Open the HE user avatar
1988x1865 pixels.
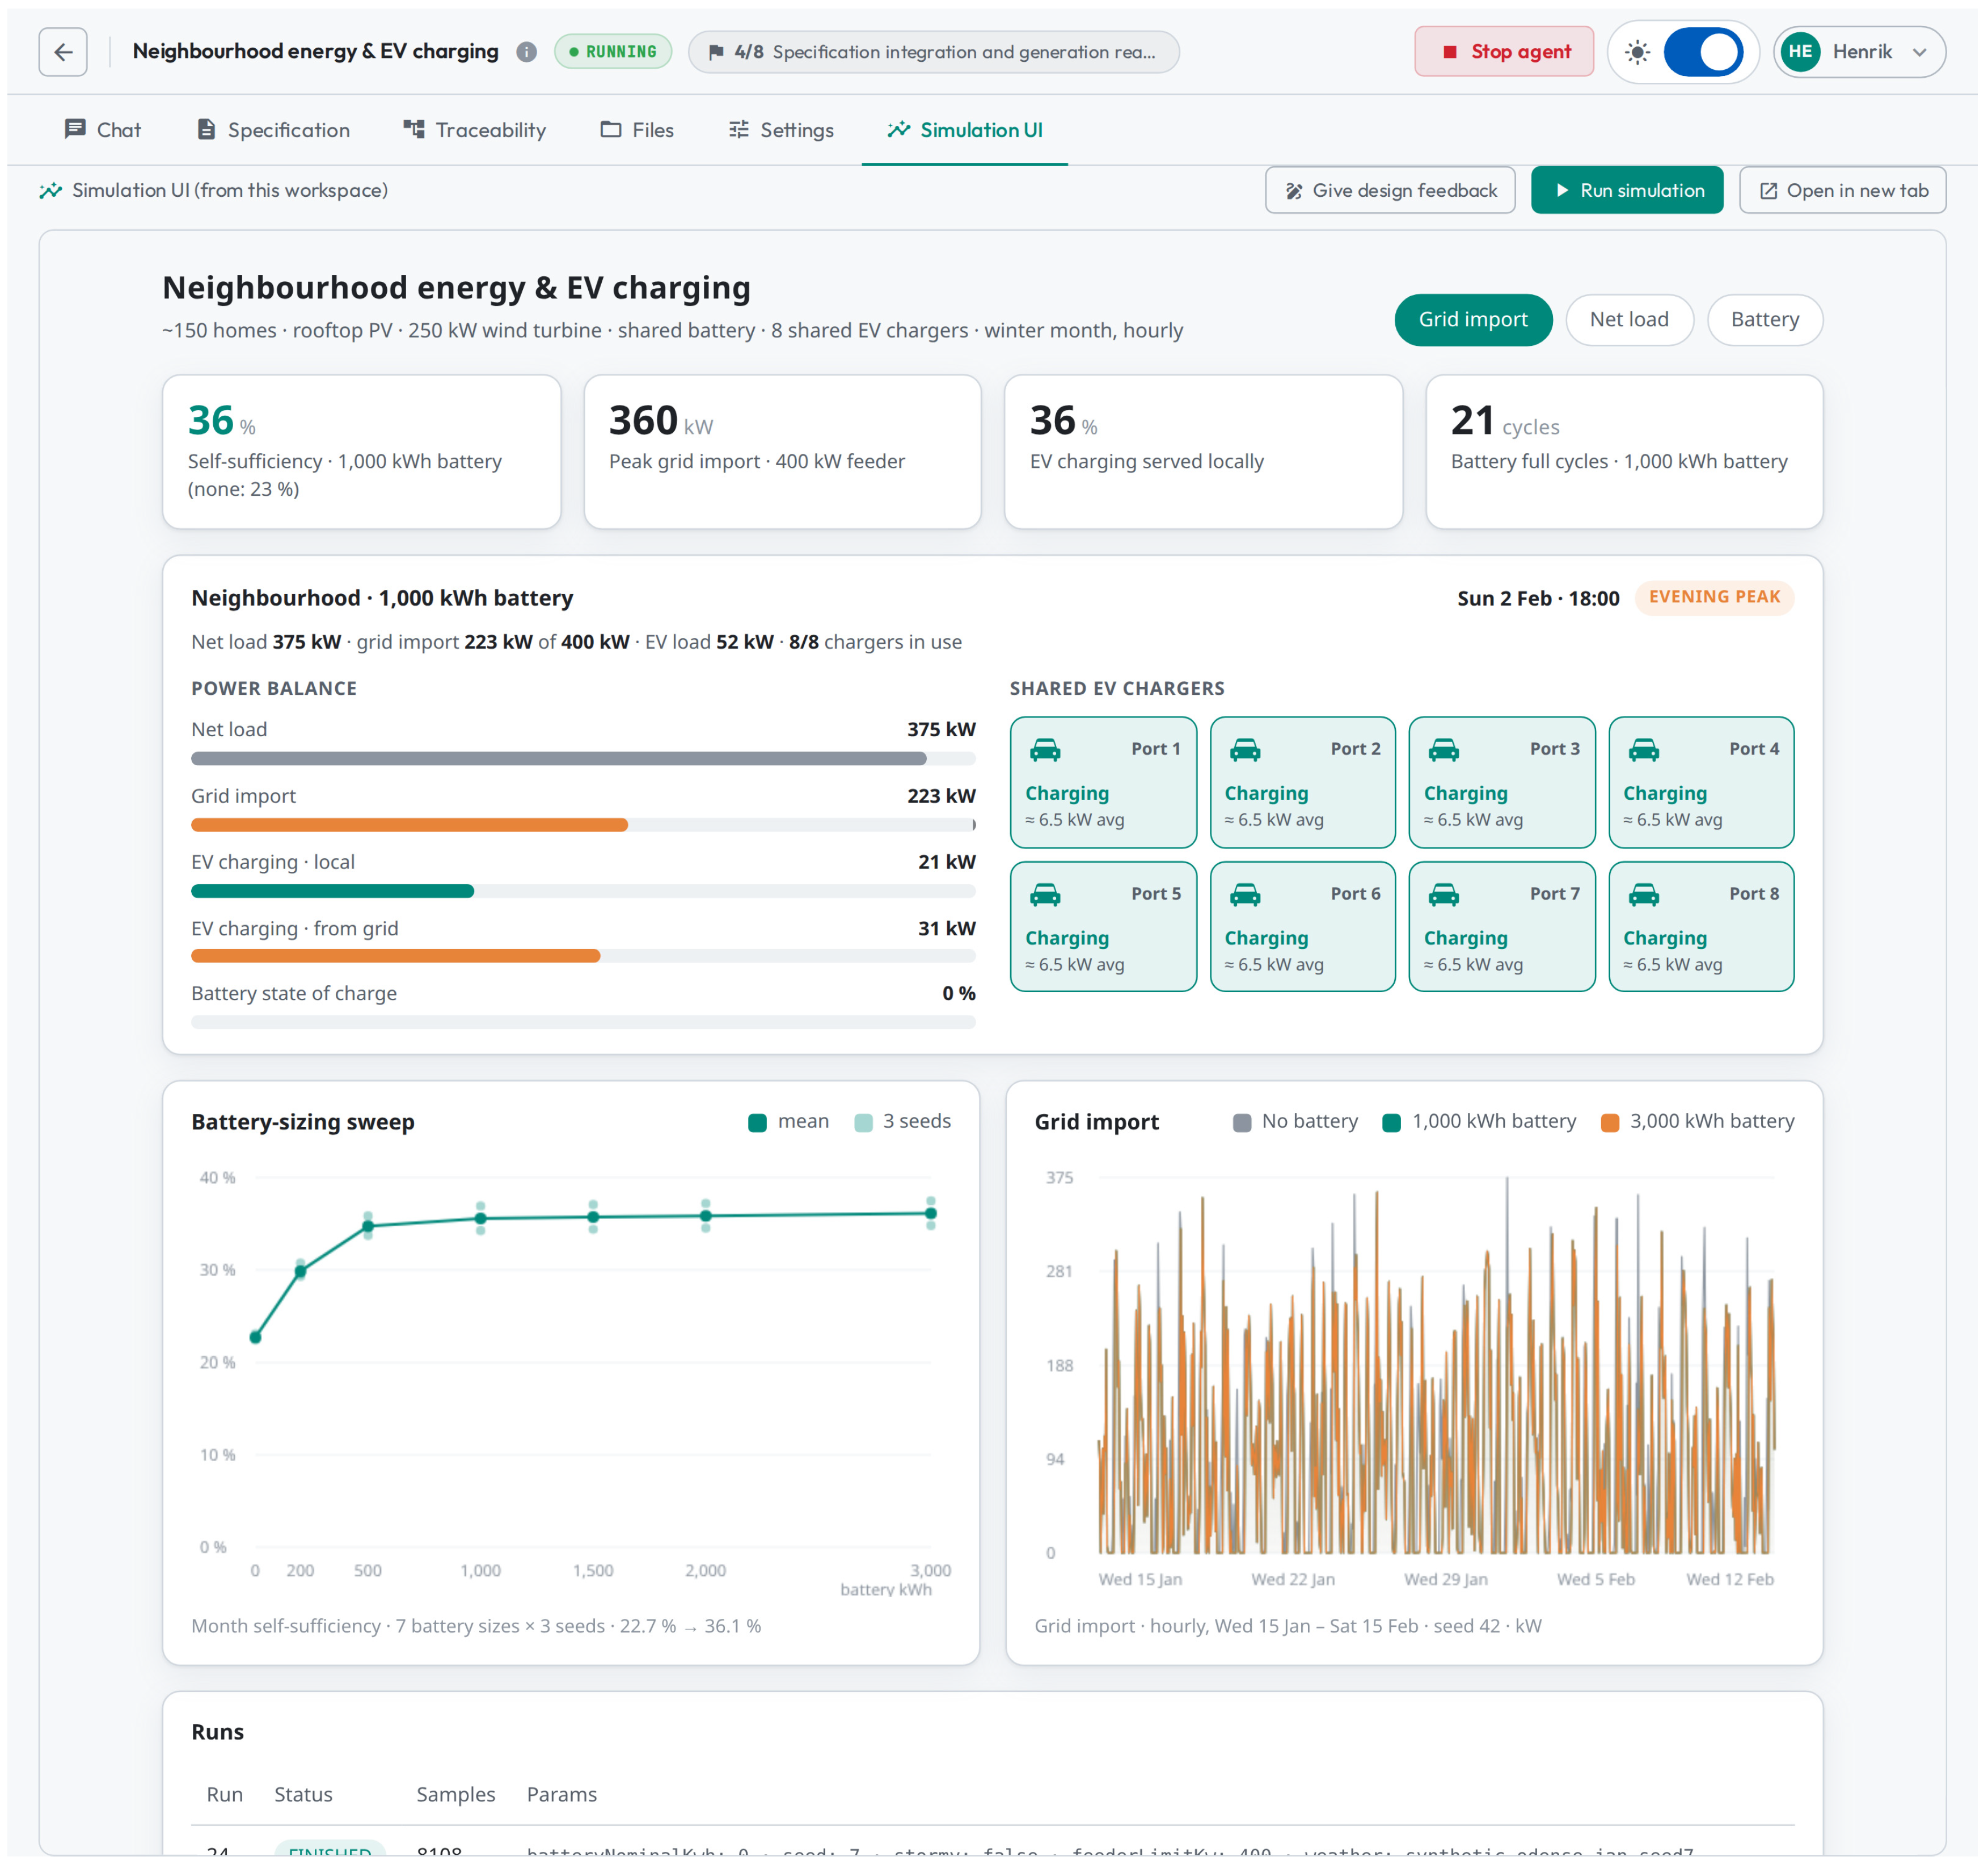pos(1800,52)
